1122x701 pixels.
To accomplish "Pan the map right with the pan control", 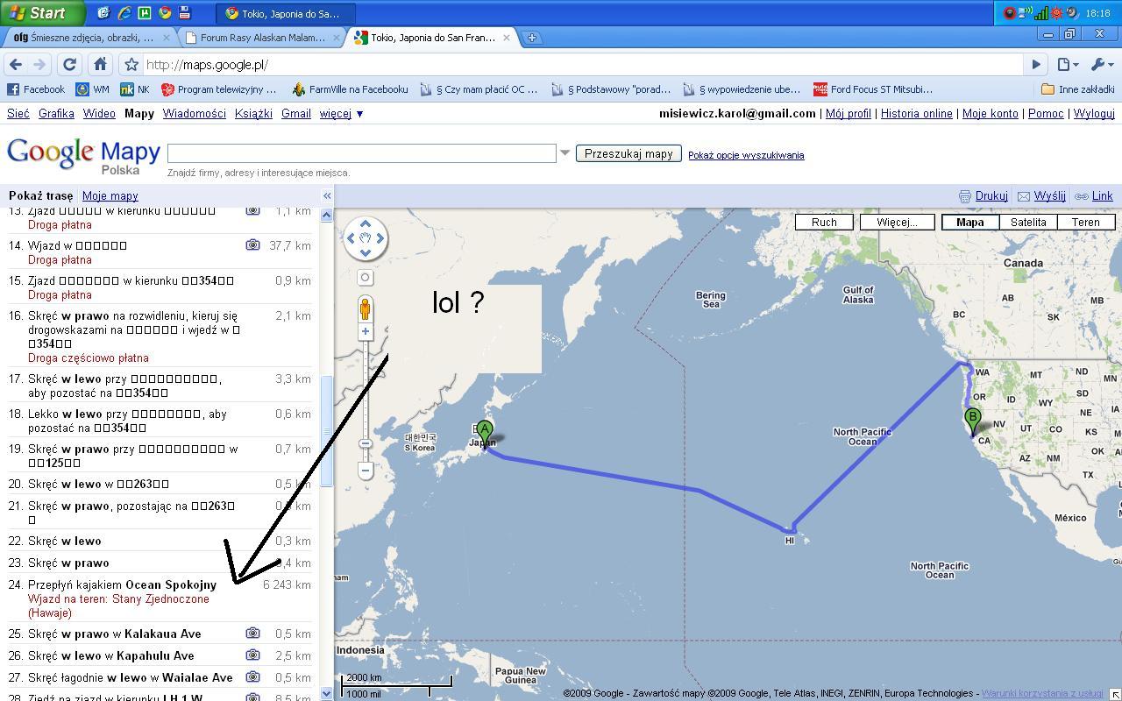I will (x=380, y=238).
